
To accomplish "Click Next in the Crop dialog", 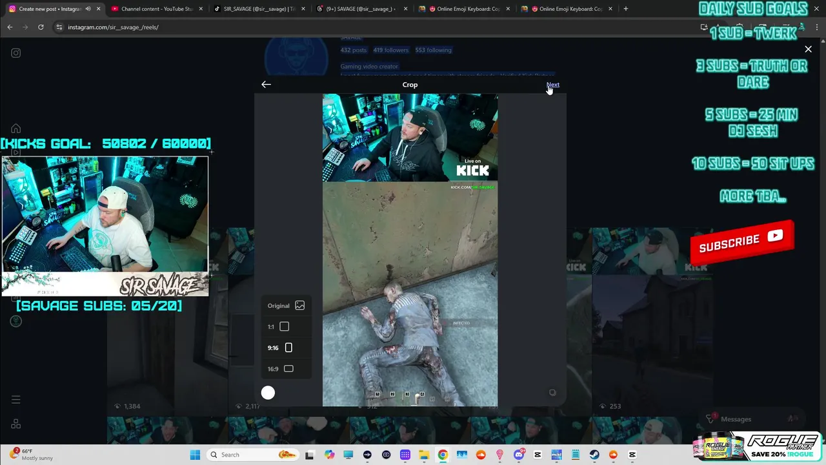I will pos(553,85).
